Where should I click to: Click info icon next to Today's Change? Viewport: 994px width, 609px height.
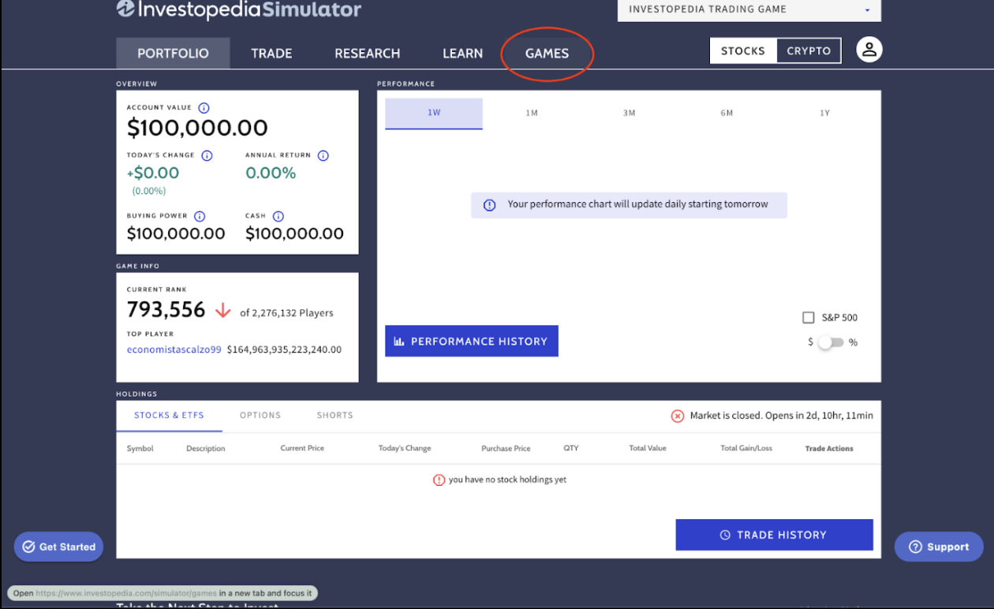click(x=207, y=155)
